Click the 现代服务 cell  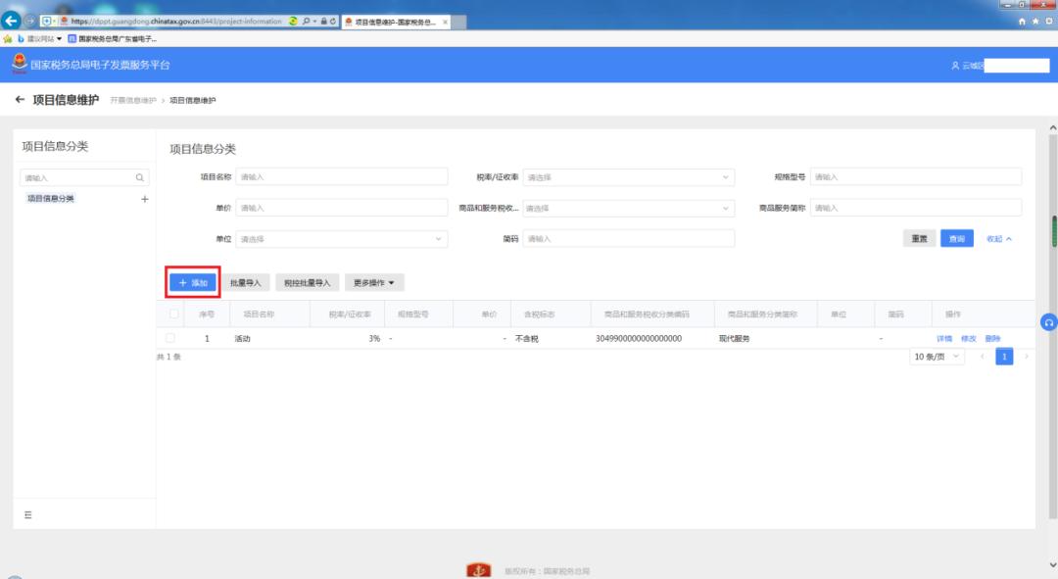(x=734, y=339)
